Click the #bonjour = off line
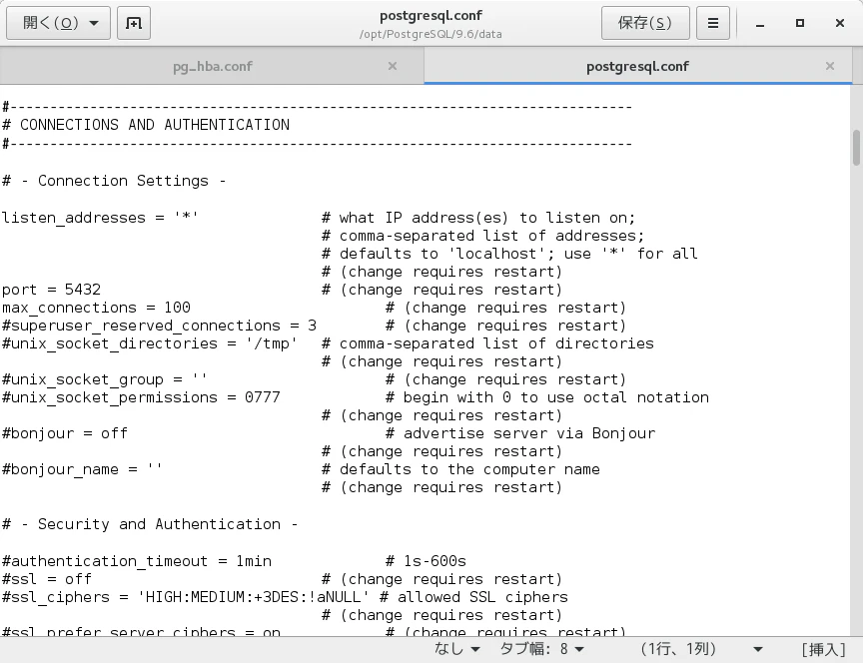This screenshot has width=863, height=663. click(64, 433)
